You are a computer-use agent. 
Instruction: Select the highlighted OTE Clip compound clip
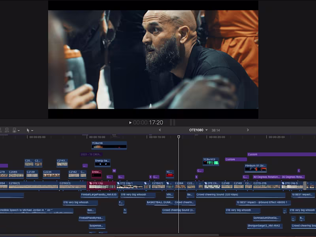[102, 185]
